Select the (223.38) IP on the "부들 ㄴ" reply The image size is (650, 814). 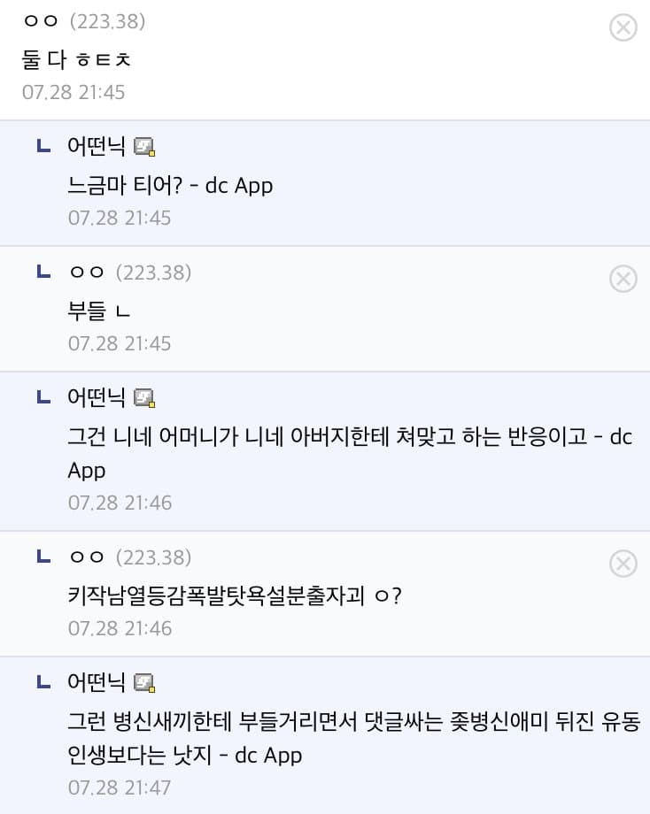pos(154,272)
